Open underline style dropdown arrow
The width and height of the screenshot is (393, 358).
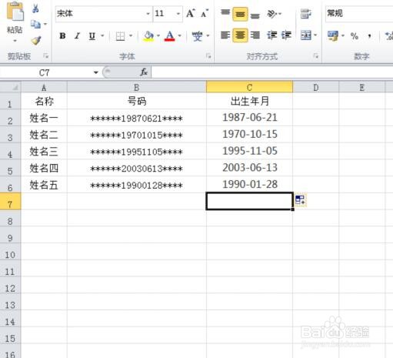click(102, 35)
